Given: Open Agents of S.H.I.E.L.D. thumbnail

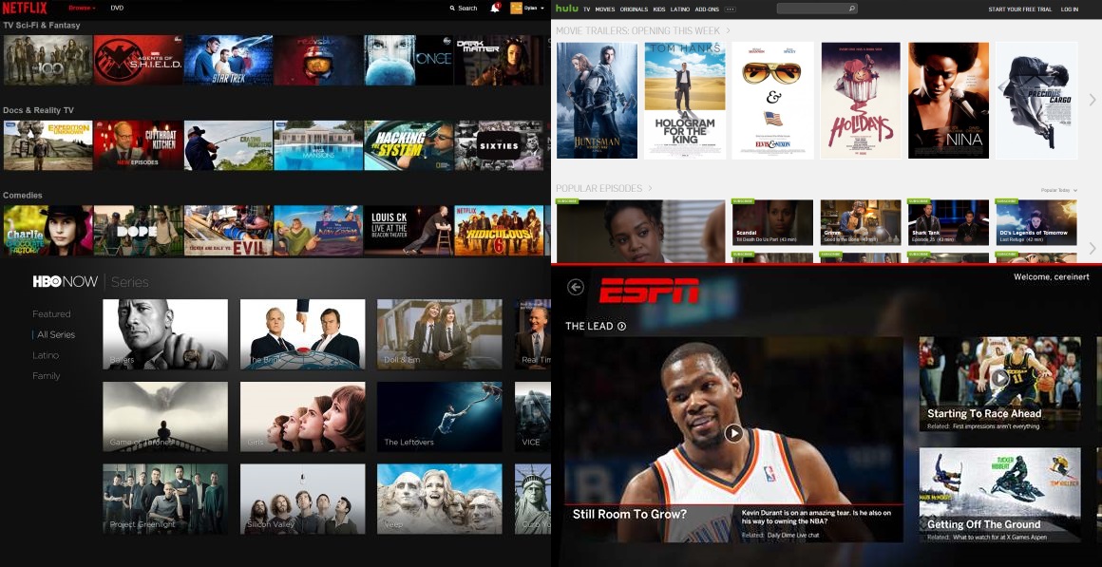Looking at the screenshot, I should click(x=138, y=60).
